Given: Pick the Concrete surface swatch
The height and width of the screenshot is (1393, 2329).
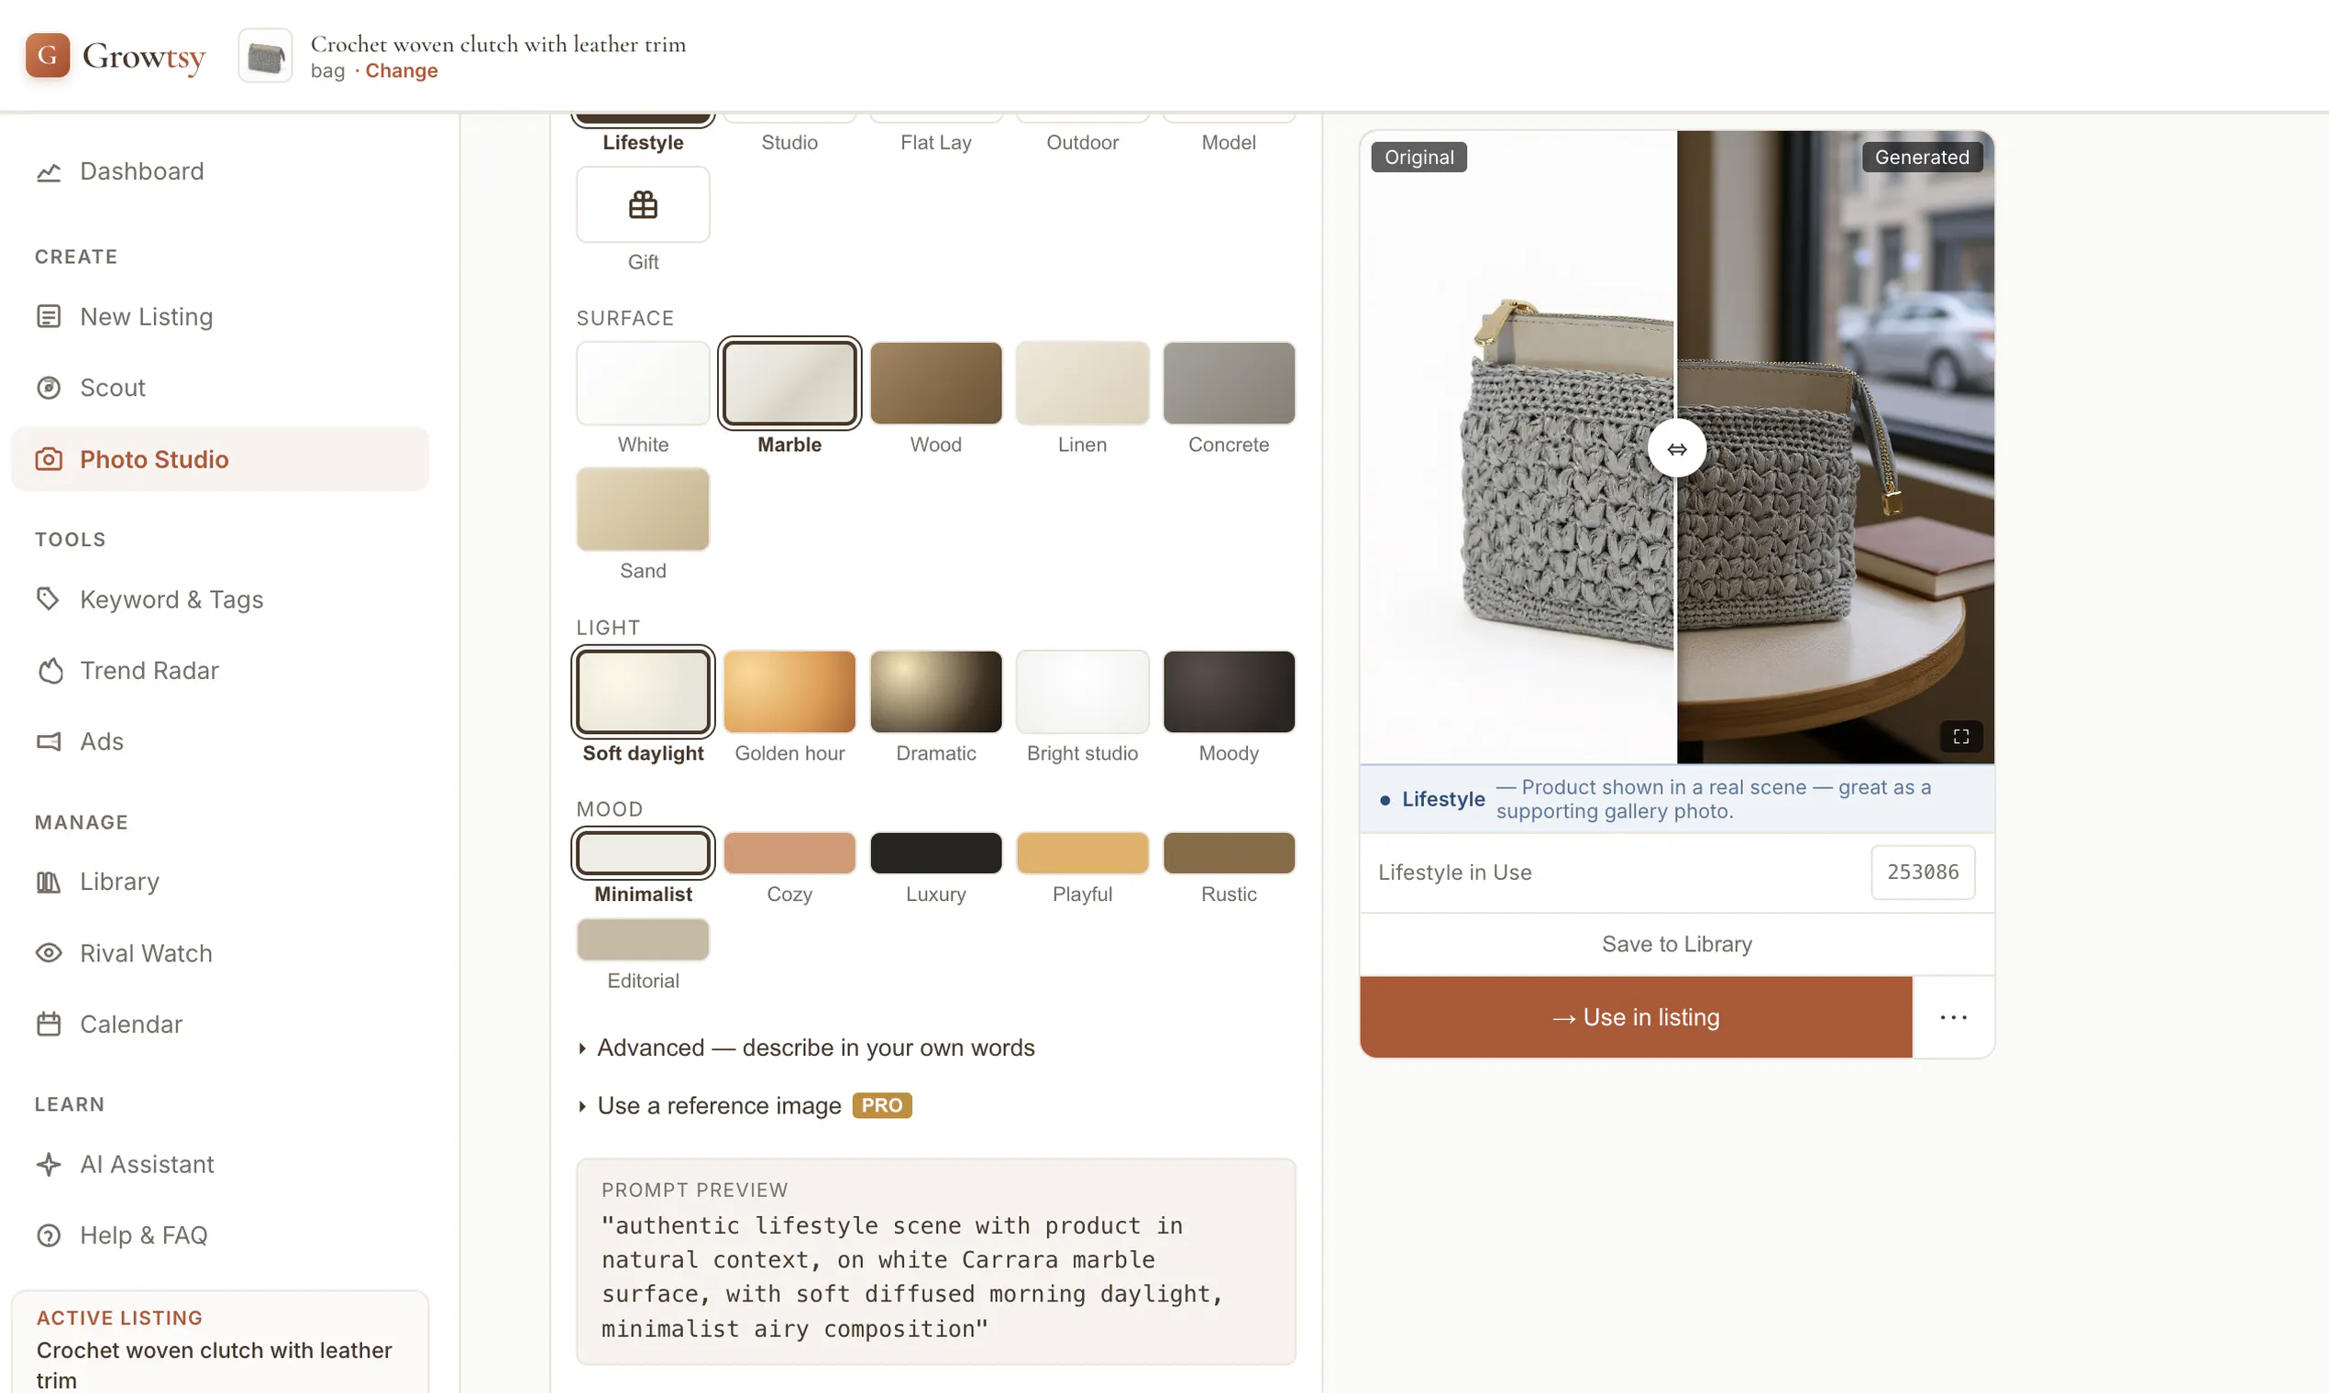Looking at the screenshot, I should pos(1230,383).
